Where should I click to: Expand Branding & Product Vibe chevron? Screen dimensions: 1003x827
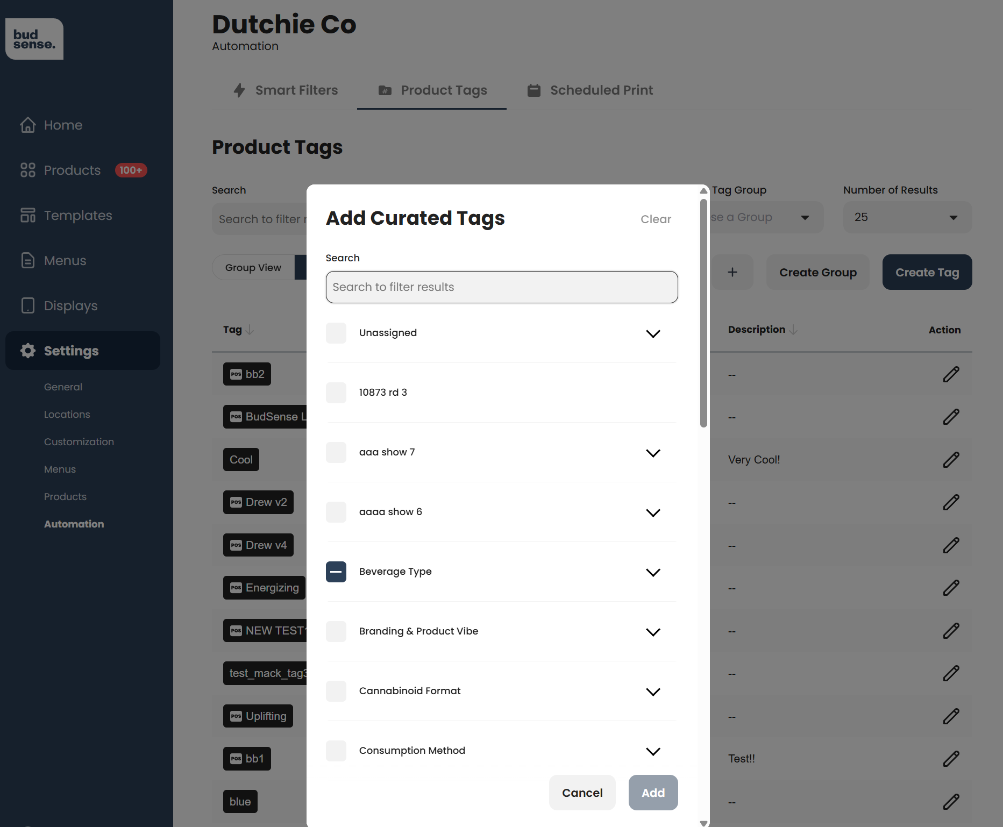coord(653,632)
